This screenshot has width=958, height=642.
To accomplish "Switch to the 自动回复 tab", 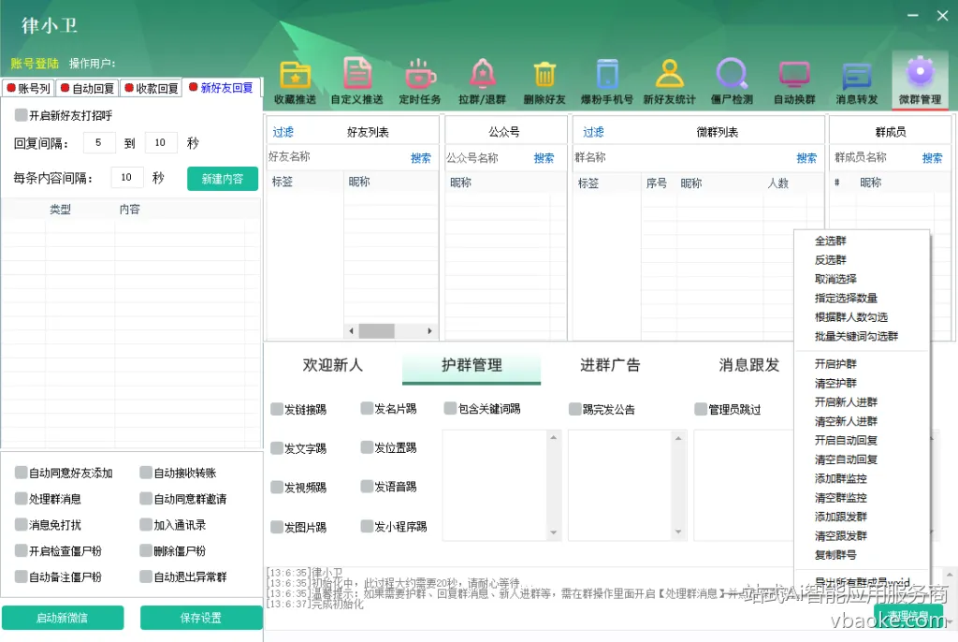I will (87, 88).
